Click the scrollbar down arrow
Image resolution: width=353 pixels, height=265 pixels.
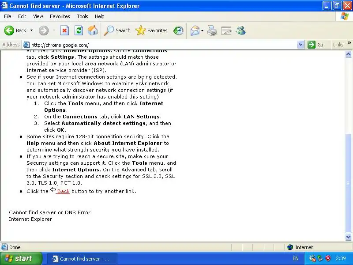click(x=348, y=237)
